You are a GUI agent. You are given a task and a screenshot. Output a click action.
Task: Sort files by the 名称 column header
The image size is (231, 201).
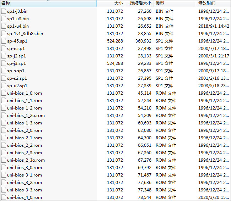click(48, 3)
